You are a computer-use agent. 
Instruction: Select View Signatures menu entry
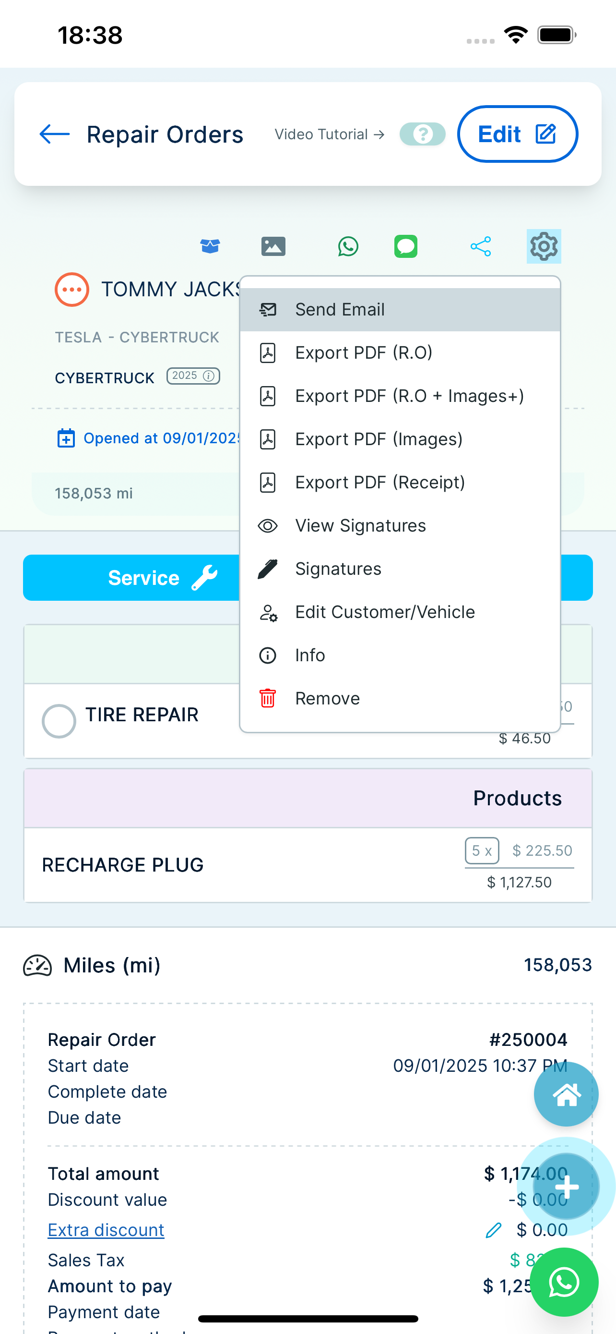click(x=400, y=526)
